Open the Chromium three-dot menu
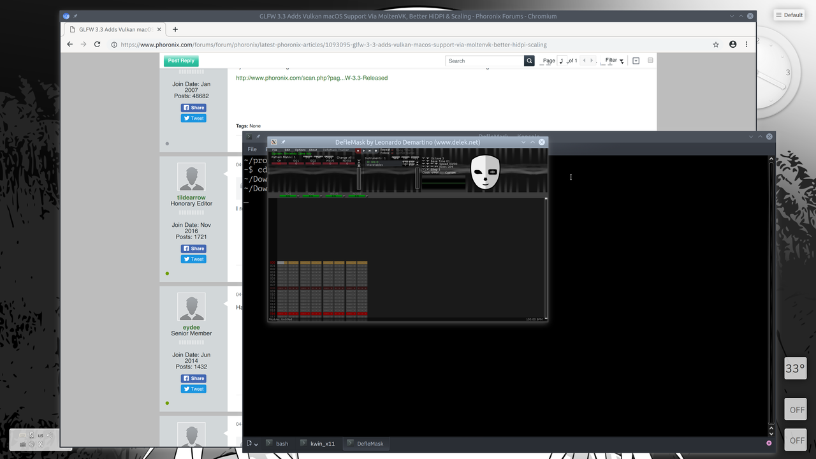The height and width of the screenshot is (459, 816). pos(747,45)
